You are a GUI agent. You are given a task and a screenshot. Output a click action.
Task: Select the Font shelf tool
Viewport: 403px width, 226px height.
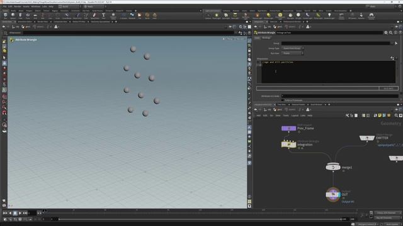(x=103, y=16)
